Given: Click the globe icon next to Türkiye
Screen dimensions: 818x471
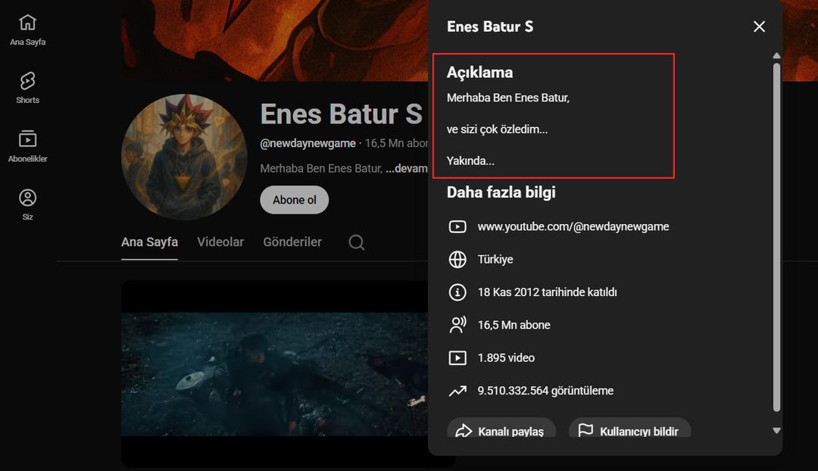Looking at the screenshot, I should [x=458, y=259].
